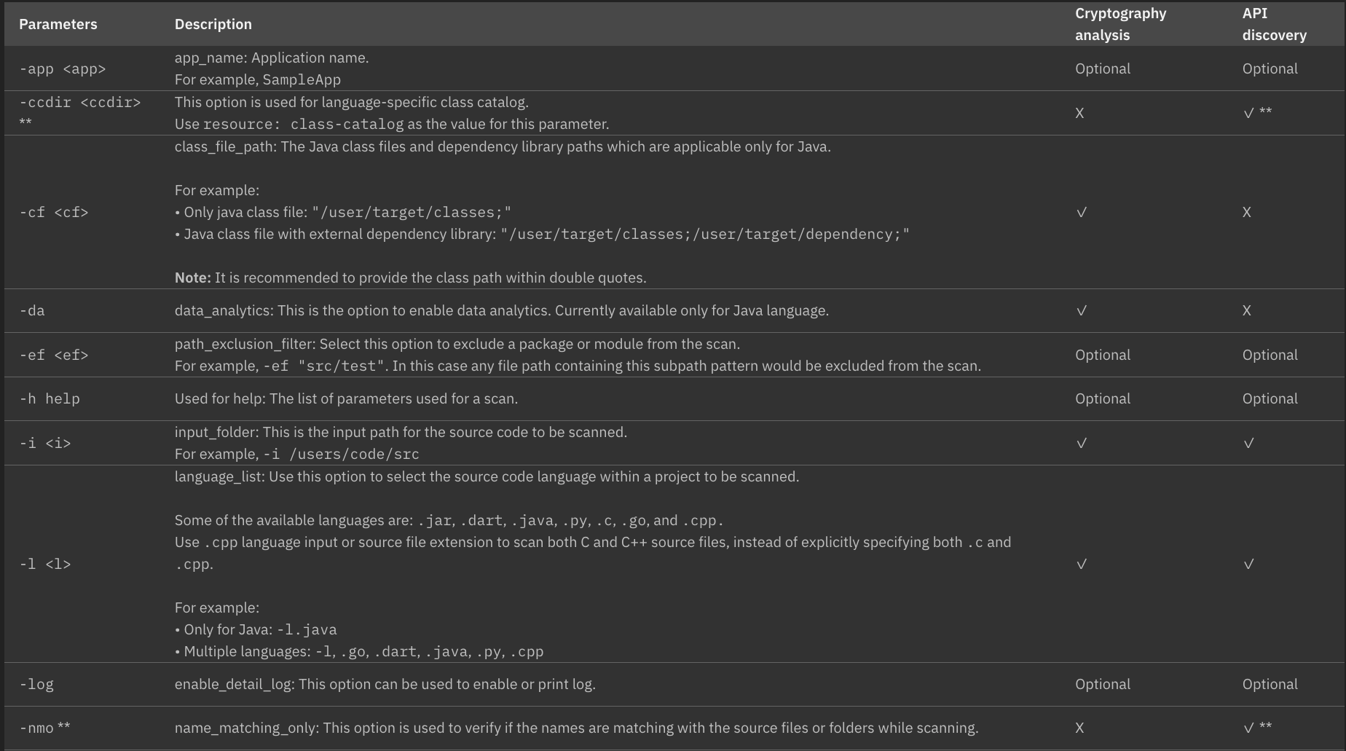Select the Cryptography analysis column header
The height and width of the screenshot is (751, 1346).
click(x=1120, y=24)
